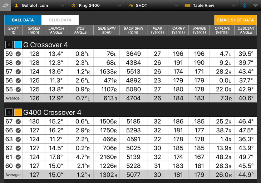Click the clock icon next to Ping G400

pyautogui.click(x=73, y=5)
